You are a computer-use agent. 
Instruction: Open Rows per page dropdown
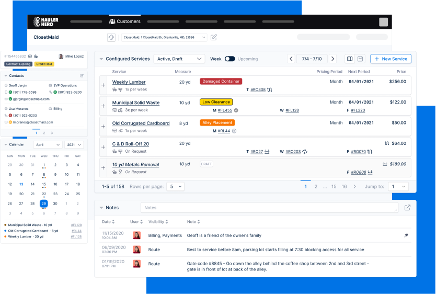176,186
